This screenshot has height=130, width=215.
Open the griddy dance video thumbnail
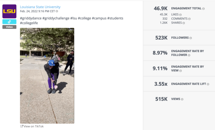(x=47, y=76)
